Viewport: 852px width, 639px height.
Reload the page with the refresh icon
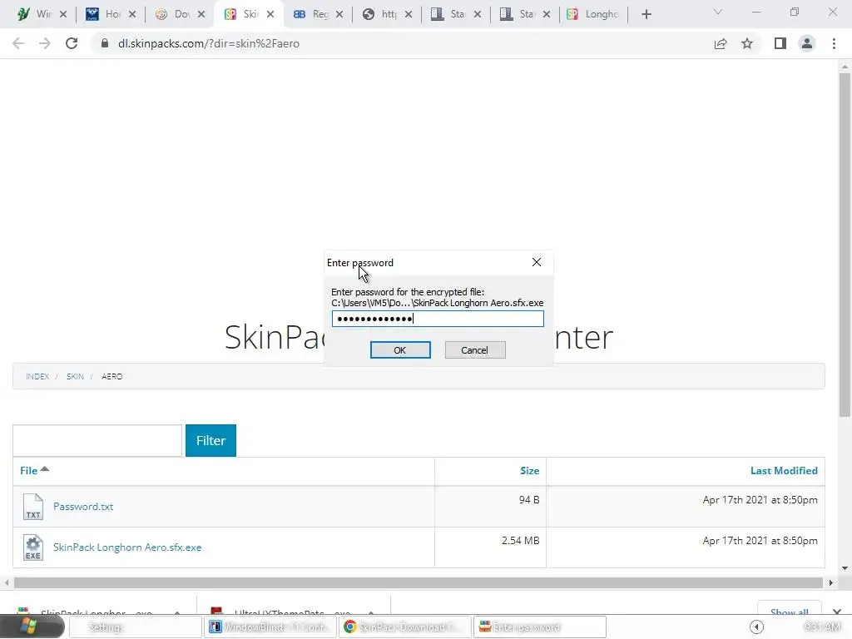point(72,43)
